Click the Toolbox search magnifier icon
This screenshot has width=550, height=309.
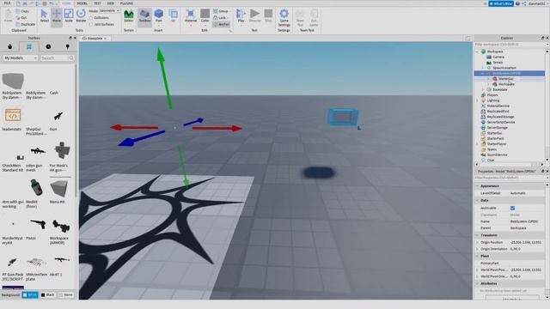click(x=71, y=58)
